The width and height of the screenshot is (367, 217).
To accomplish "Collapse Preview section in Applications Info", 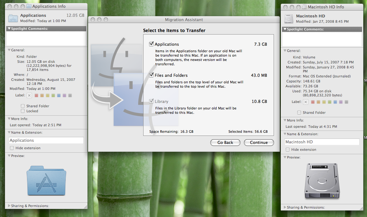I will [9, 156].
